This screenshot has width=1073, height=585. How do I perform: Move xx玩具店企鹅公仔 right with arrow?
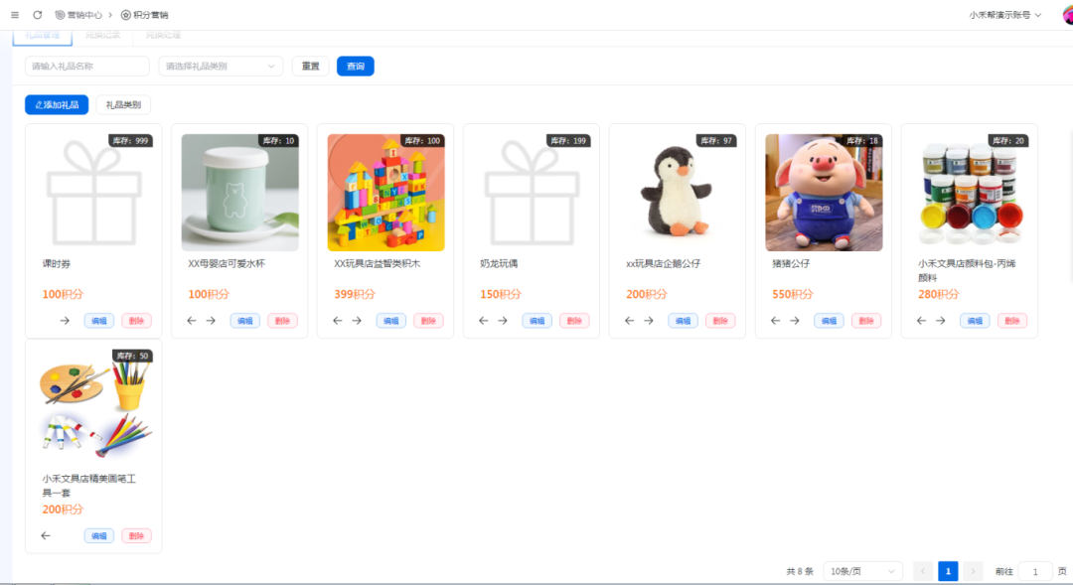coord(649,321)
